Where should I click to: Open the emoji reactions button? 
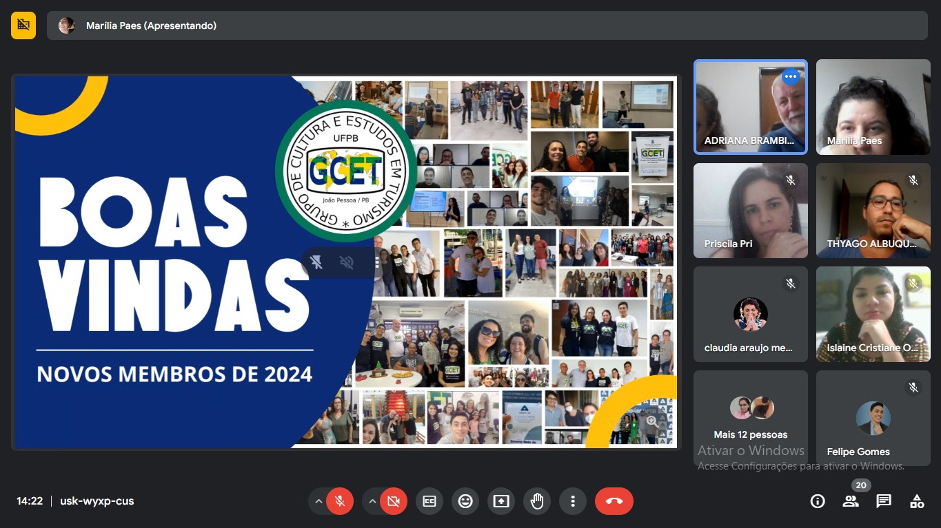point(465,501)
